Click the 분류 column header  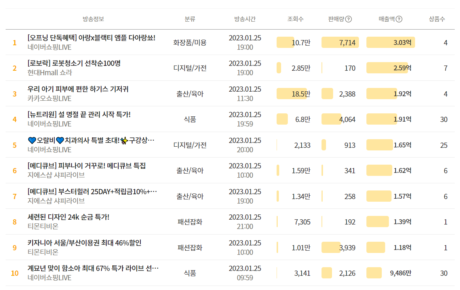pyautogui.click(x=190, y=19)
